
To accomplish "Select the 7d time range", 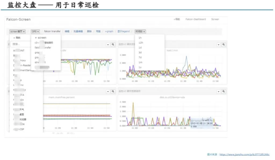I will pyautogui.click(x=140, y=57).
